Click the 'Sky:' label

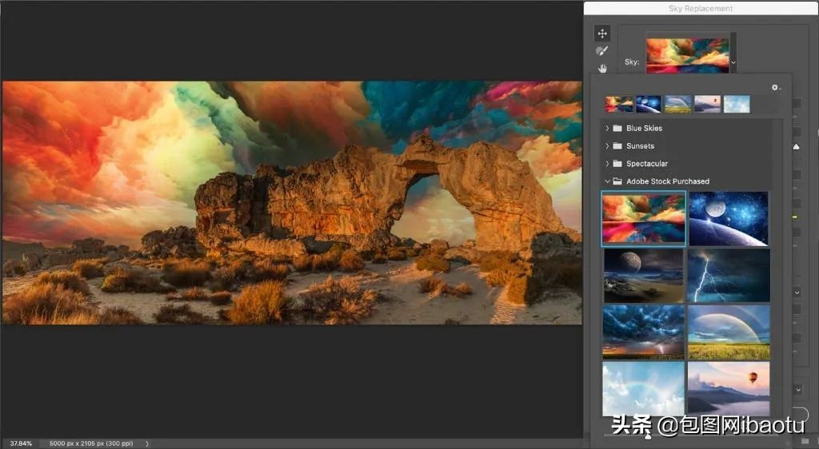[x=632, y=62]
